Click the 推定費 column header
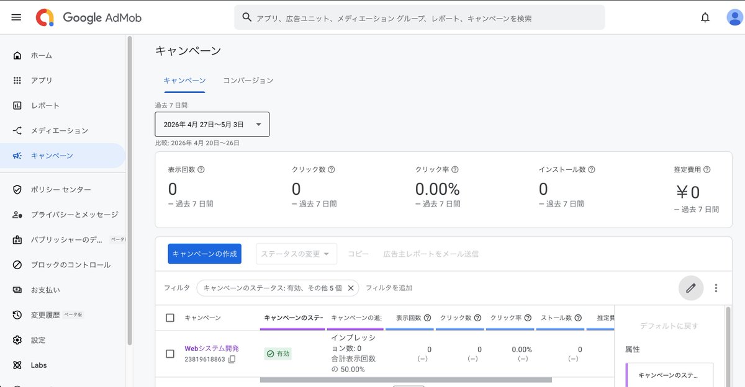This screenshot has width=745, height=387. point(605,318)
